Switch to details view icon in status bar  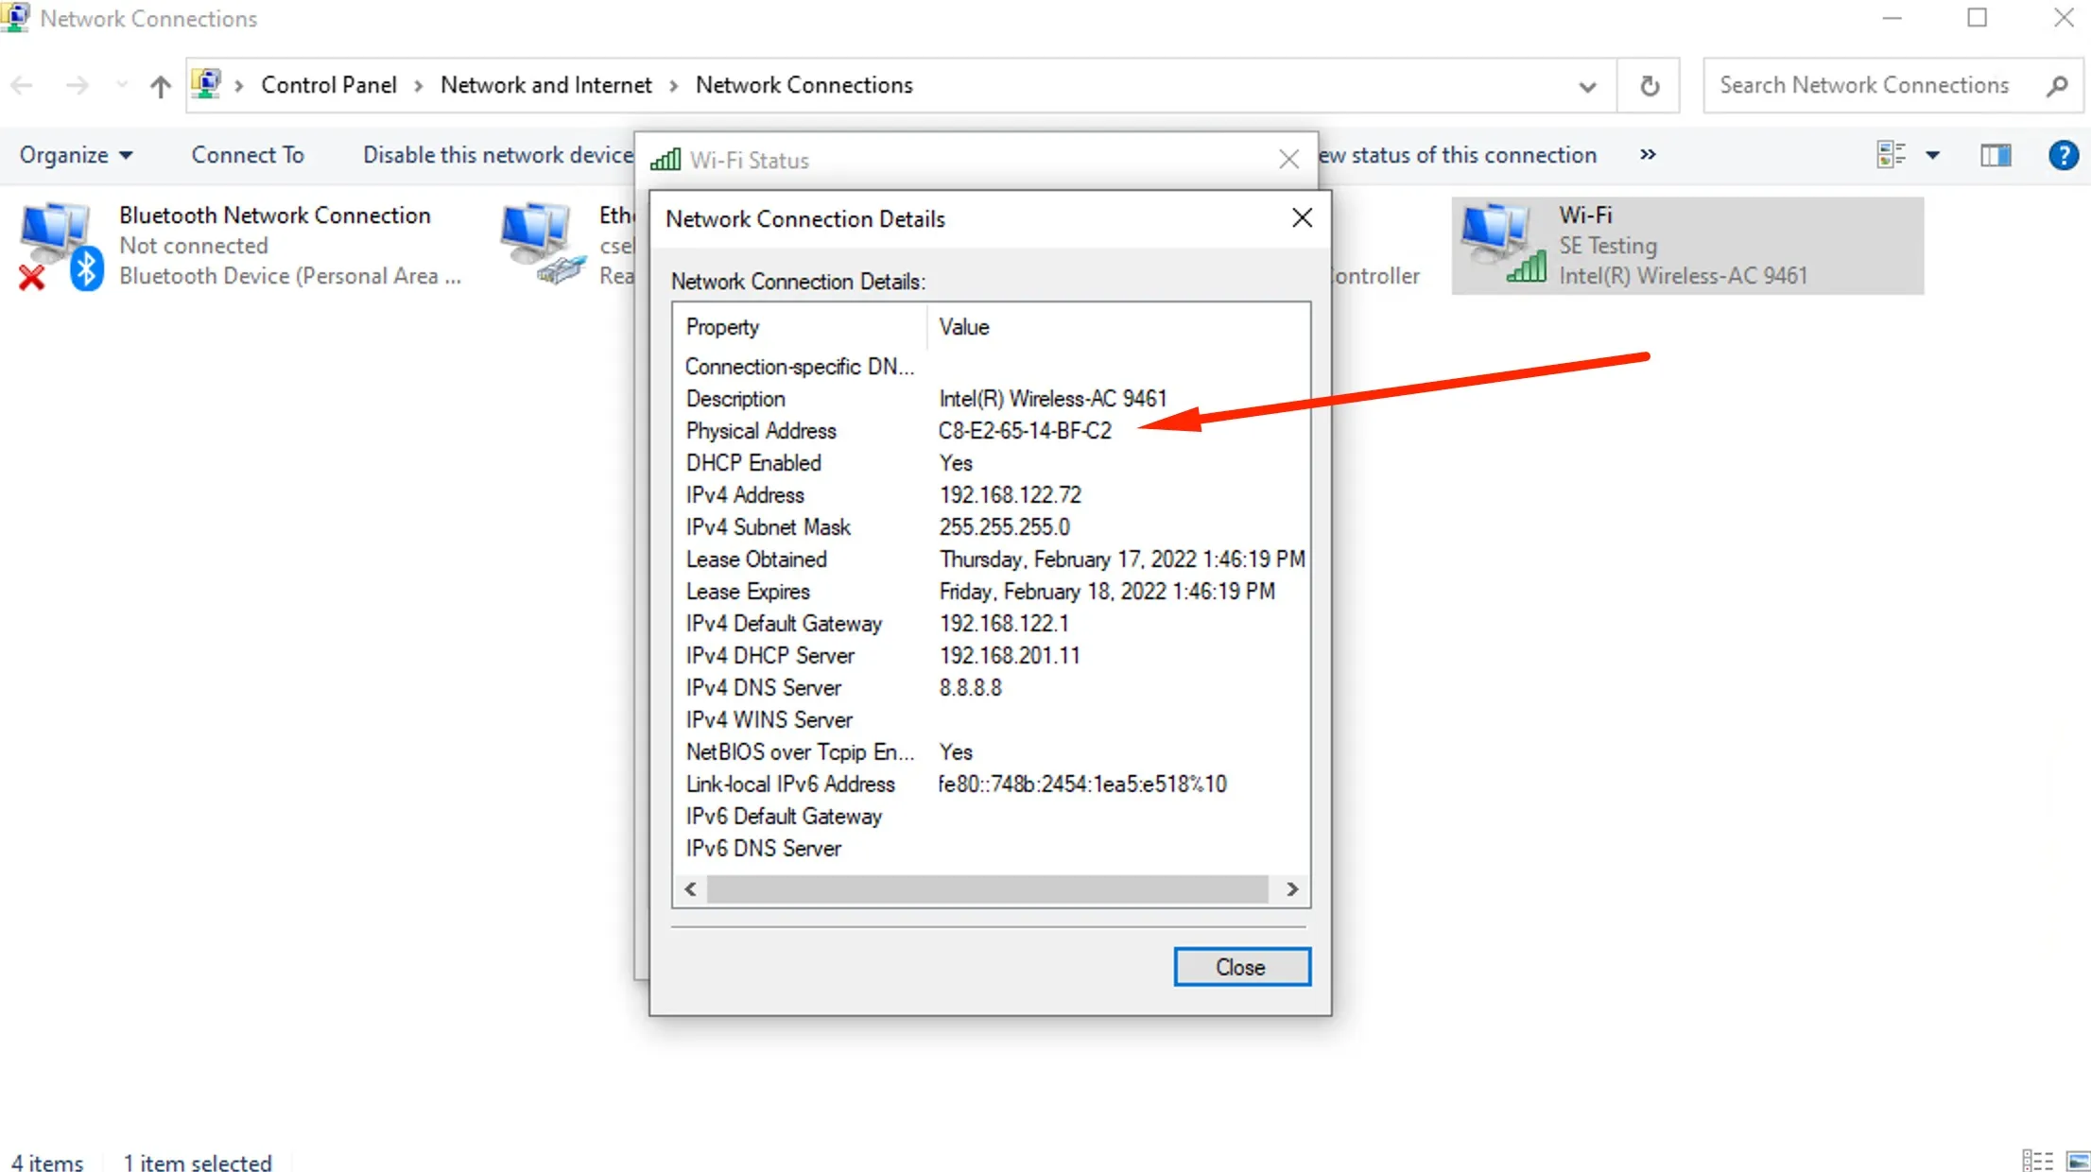2038,1161
